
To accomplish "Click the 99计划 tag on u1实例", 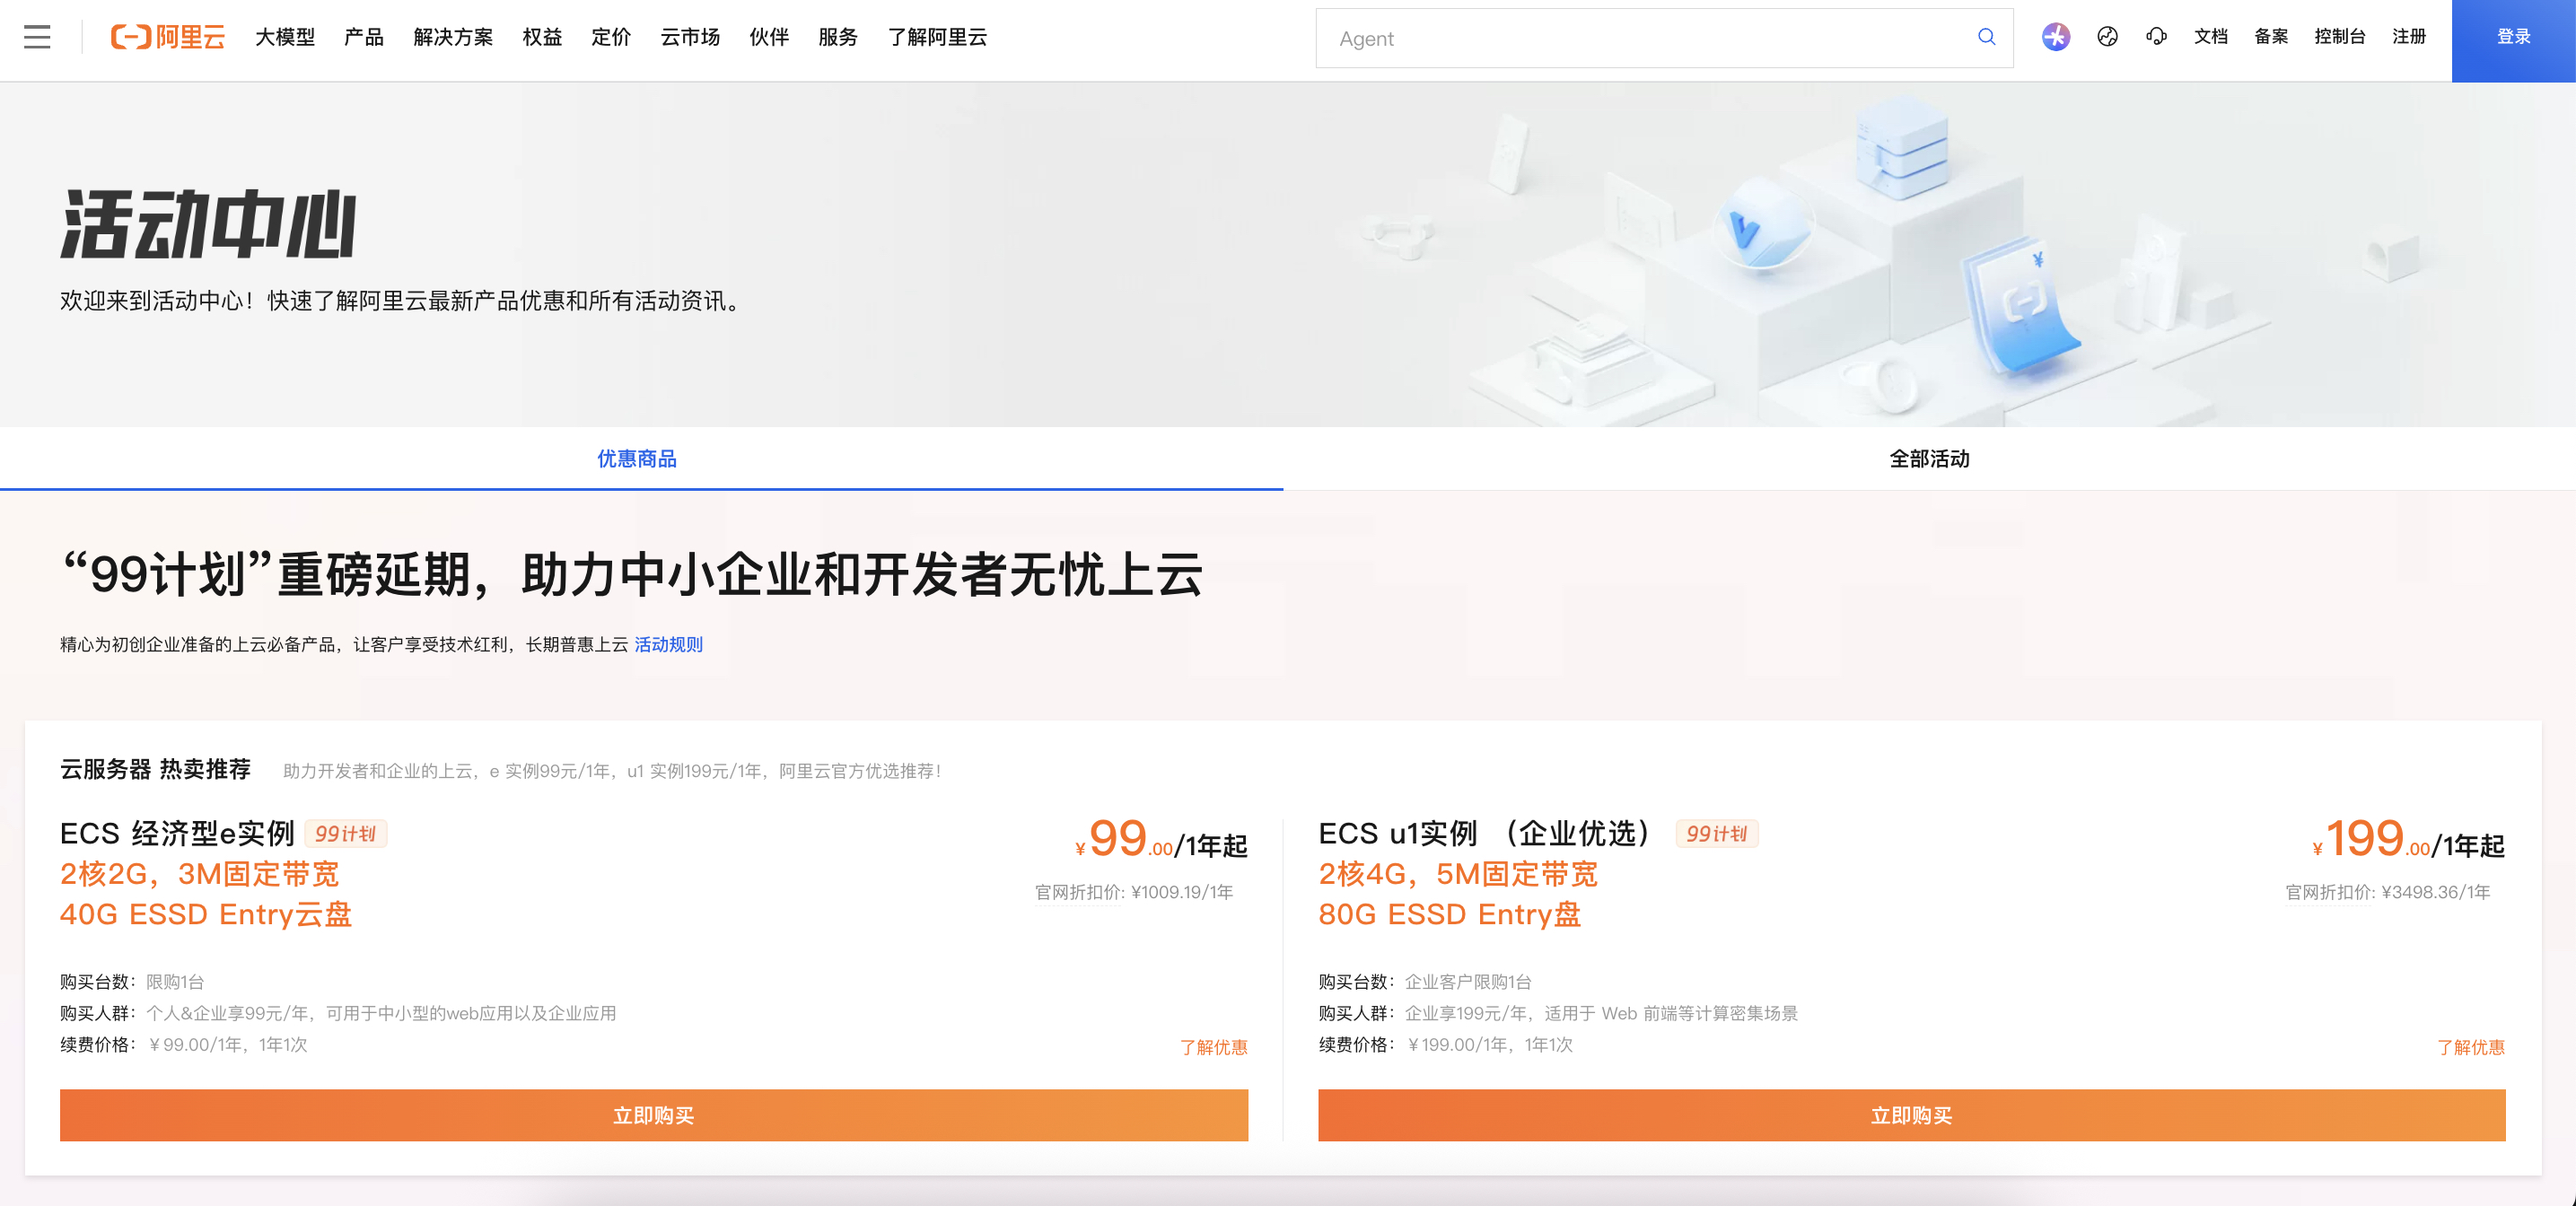I will tap(1716, 833).
